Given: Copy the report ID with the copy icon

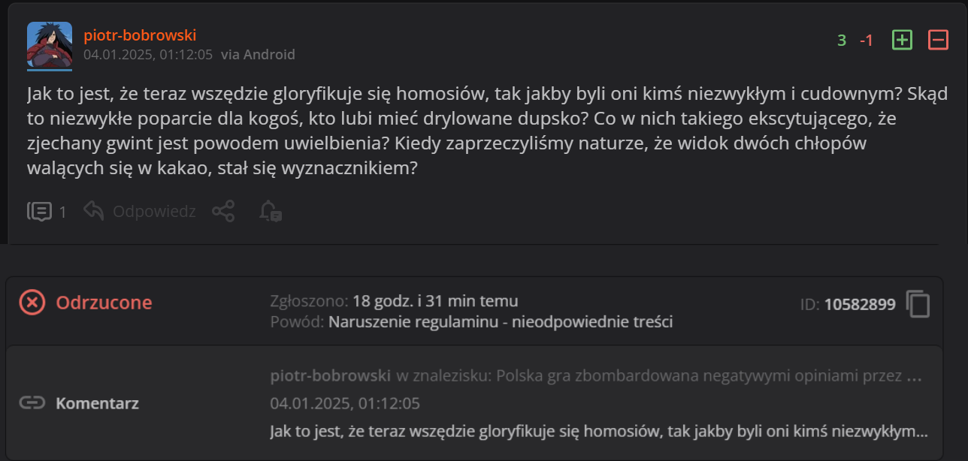Looking at the screenshot, I should pos(918,304).
